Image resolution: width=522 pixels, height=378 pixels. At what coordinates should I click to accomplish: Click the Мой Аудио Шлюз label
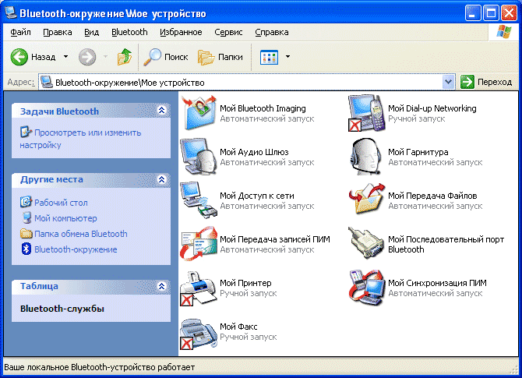coord(254,152)
